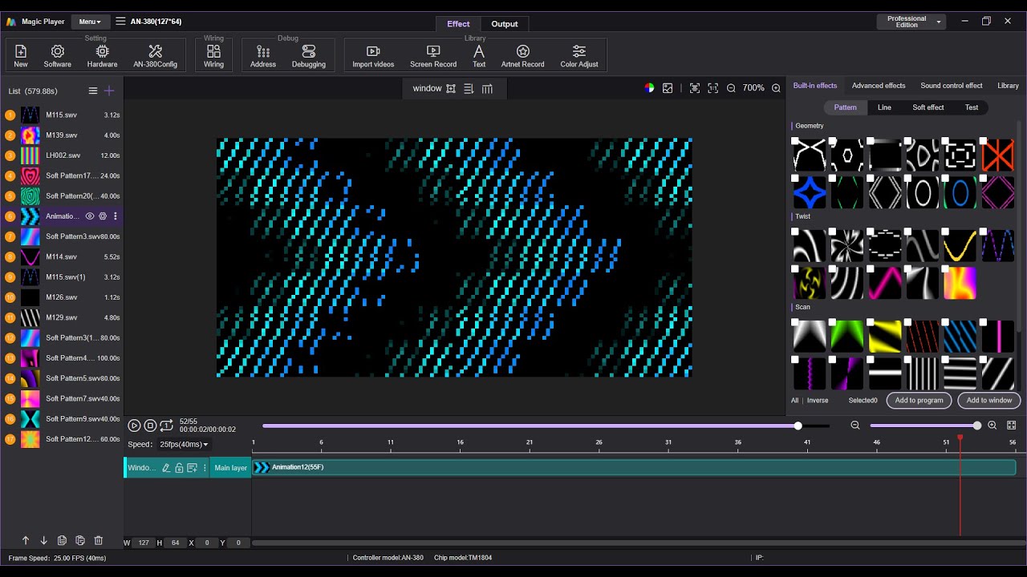
Task: Open three-dot options on Animation list row
Action: pos(116,216)
